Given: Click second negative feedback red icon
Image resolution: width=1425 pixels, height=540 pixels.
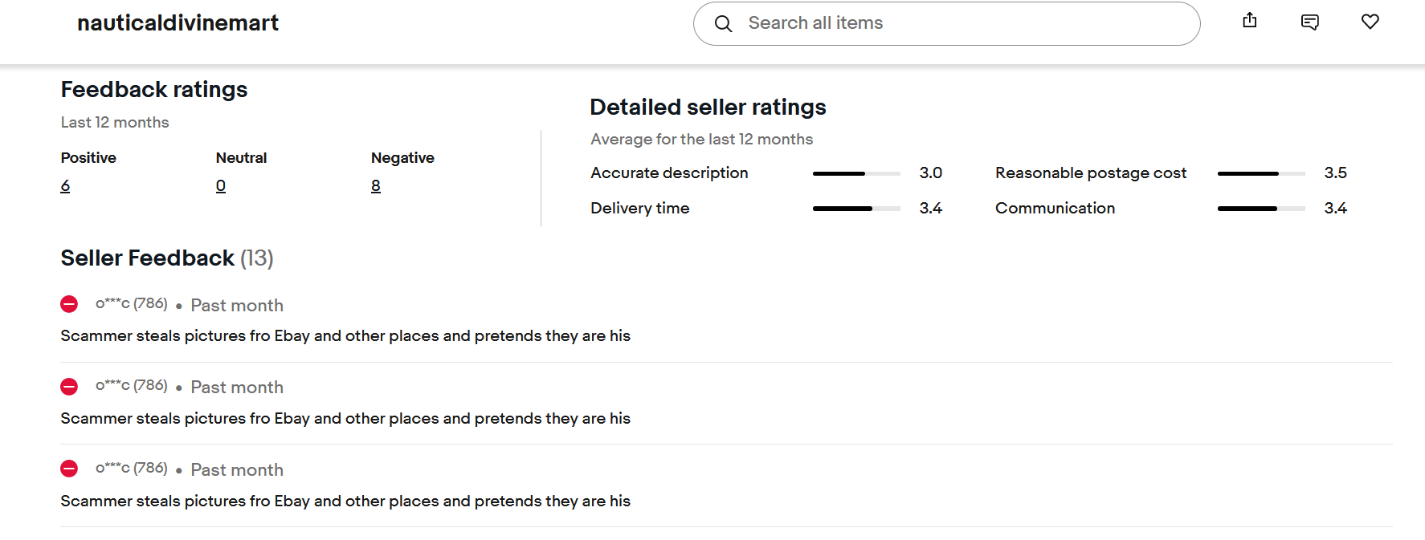Looking at the screenshot, I should click(x=69, y=387).
